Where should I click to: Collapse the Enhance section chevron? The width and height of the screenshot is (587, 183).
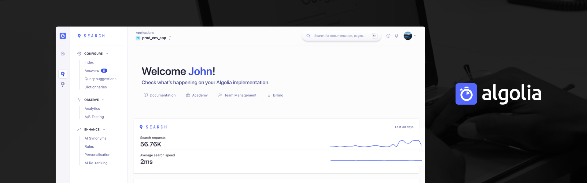(104, 130)
